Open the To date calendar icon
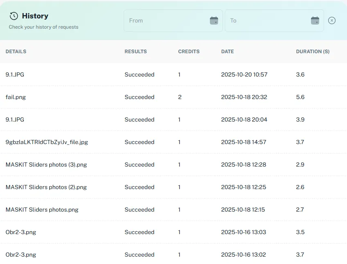This screenshot has height=264, width=347. (315, 20)
